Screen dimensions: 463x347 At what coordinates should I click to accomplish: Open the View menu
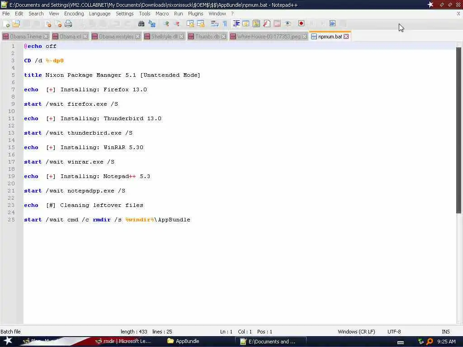pyautogui.click(x=54, y=14)
